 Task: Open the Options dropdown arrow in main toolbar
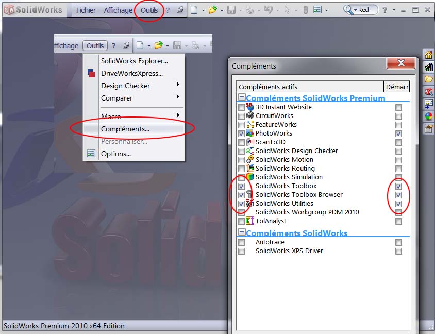pyautogui.click(x=326, y=10)
